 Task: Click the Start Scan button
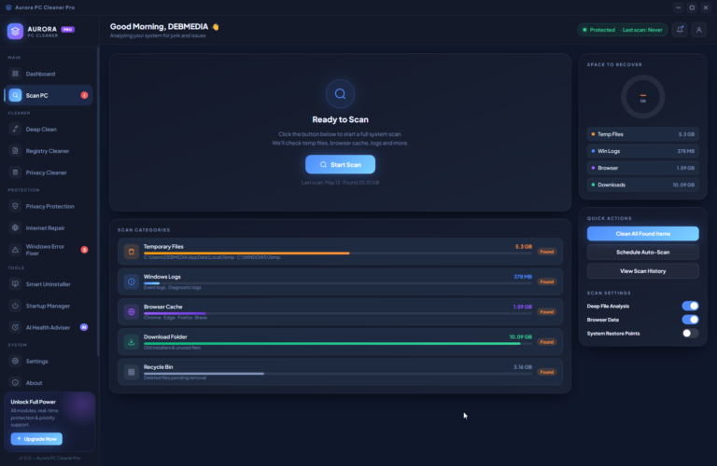340,164
